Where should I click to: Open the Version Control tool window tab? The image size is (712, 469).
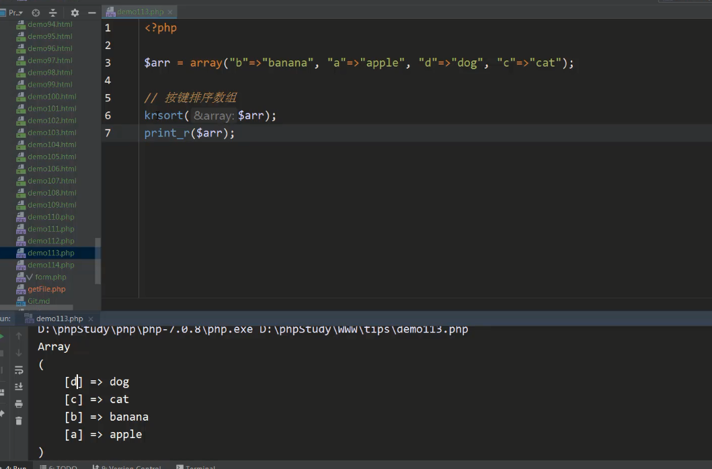129,466
